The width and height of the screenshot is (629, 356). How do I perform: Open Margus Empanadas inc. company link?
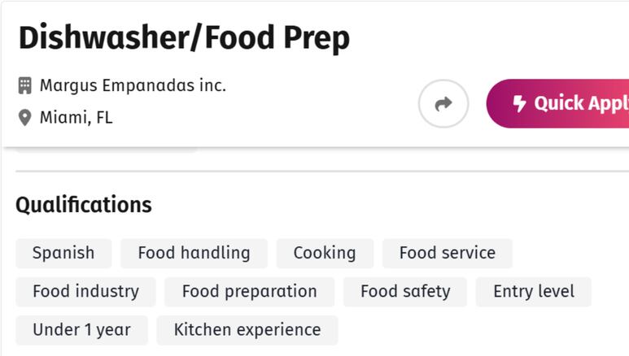click(133, 85)
